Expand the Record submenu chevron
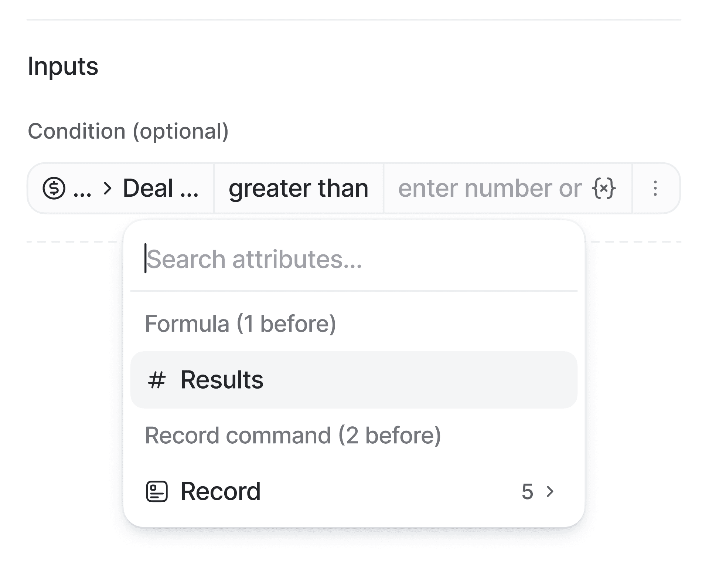The height and width of the screenshot is (562, 702). point(550,491)
